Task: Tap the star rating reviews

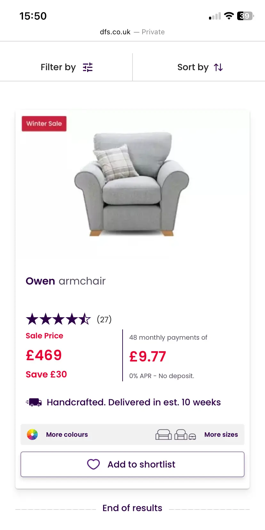Action: [x=68, y=319]
